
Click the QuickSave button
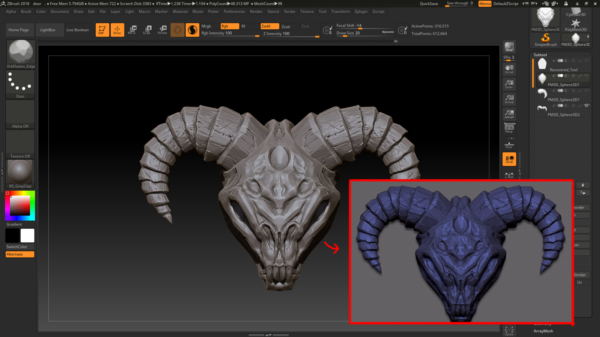pos(429,4)
